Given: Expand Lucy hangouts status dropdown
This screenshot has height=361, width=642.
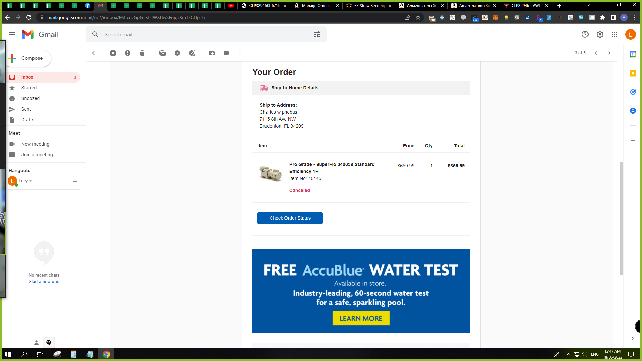Looking at the screenshot, I should (x=31, y=181).
